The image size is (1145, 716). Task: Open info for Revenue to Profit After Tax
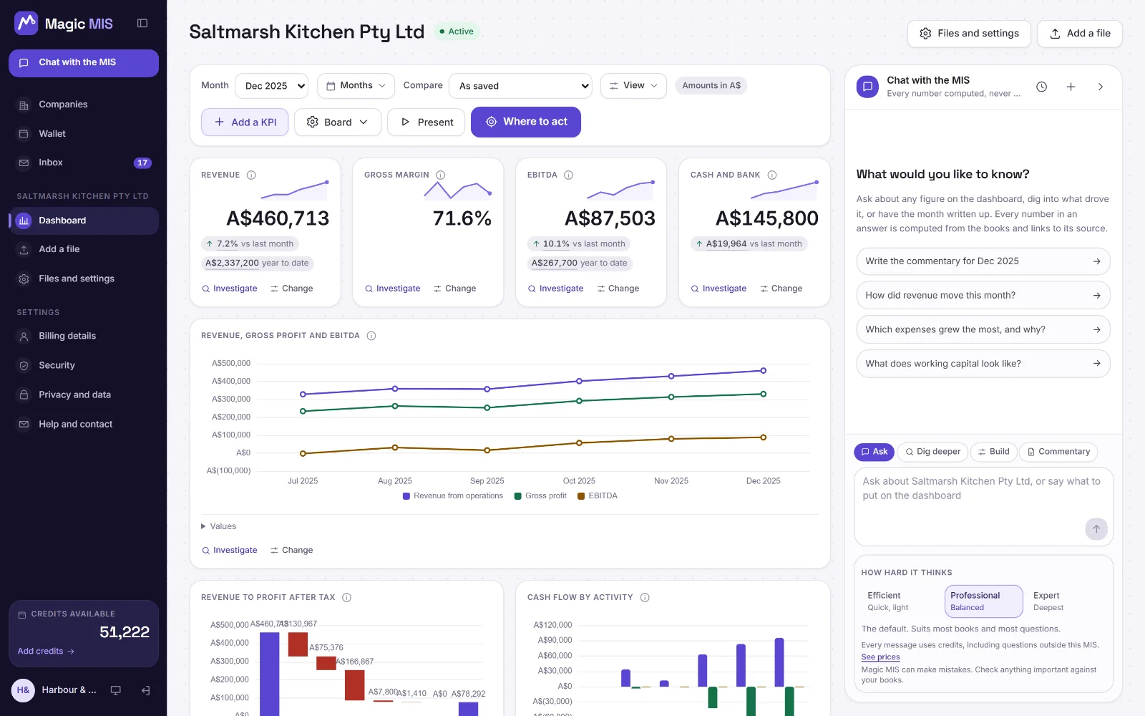click(x=347, y=597)
